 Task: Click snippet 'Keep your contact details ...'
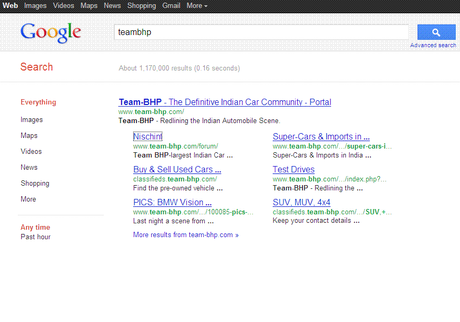click(316, 221)
